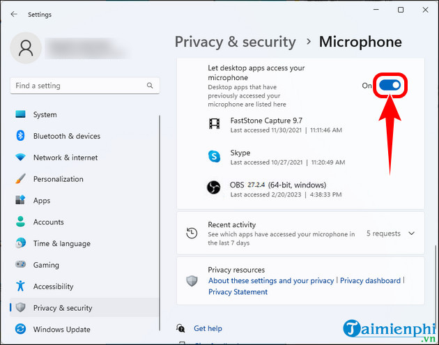Go to Time & language settings
This screenshot has height=345, width=439.
tap(61, 244)
